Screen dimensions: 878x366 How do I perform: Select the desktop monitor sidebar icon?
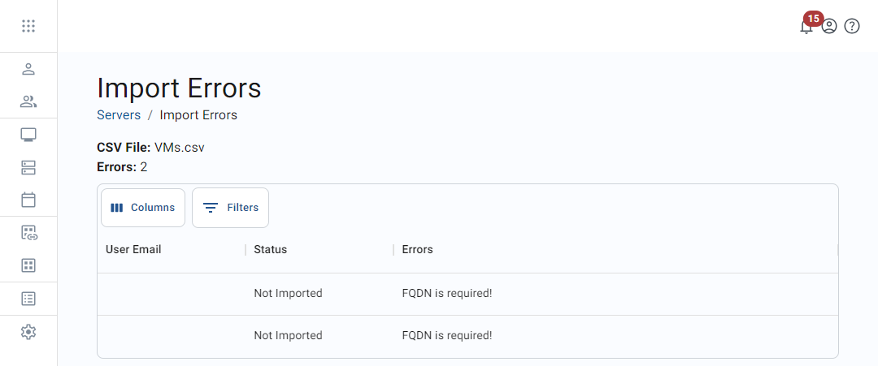pos(28,135)
